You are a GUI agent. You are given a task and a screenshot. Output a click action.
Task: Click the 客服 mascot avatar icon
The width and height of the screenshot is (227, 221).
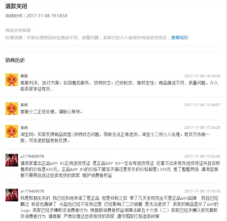pyautogui.click(x=12, y=80)
